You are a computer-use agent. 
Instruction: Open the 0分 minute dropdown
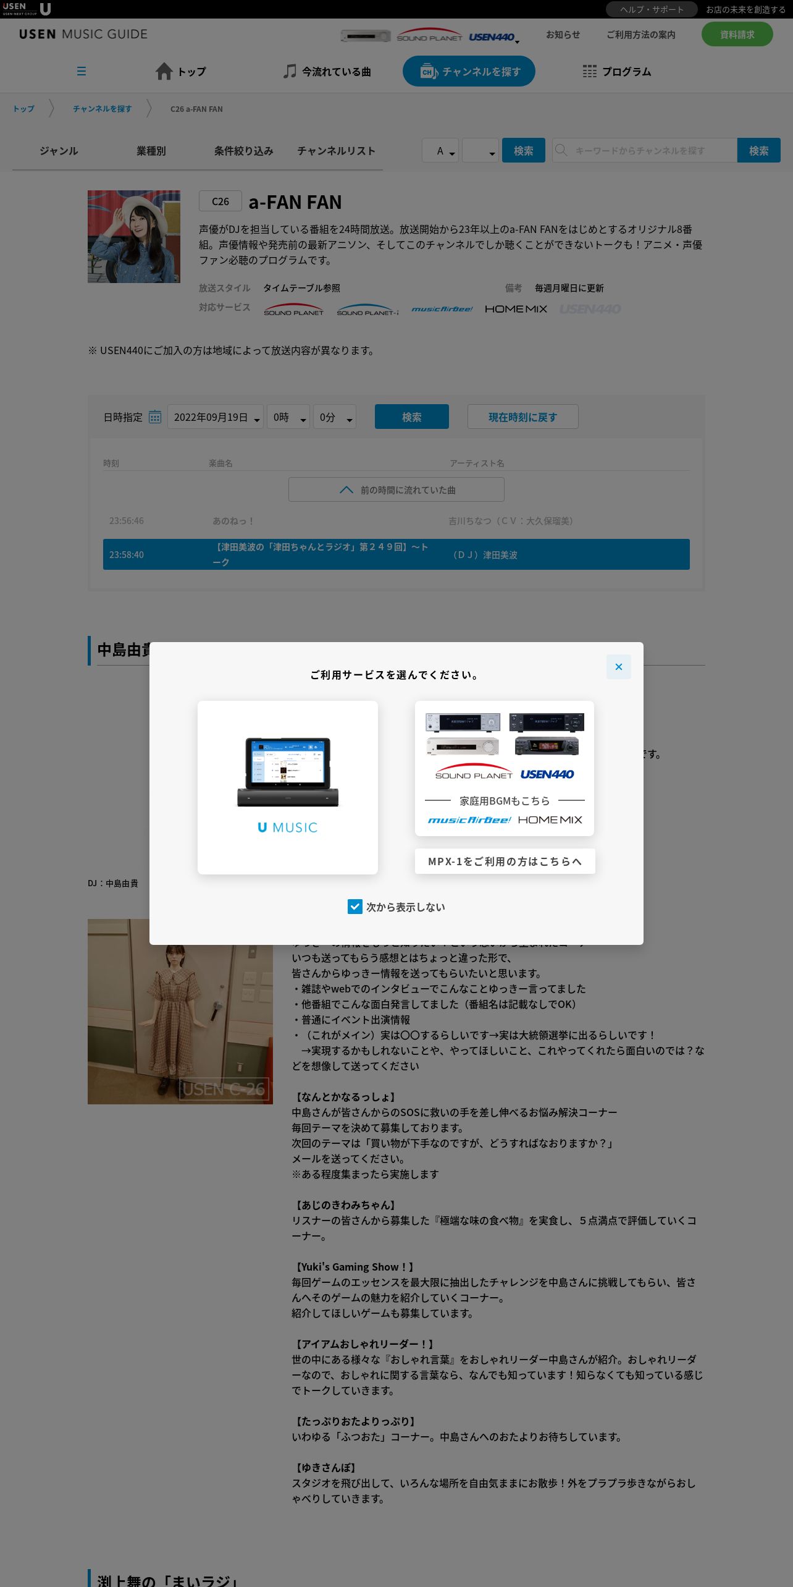pyautogui.click(x=335, y=417)
